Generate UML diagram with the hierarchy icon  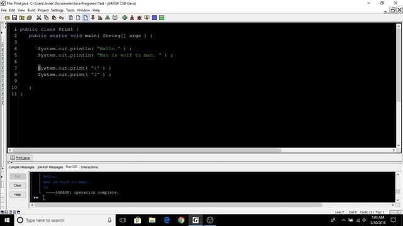[x=108, y=18]
